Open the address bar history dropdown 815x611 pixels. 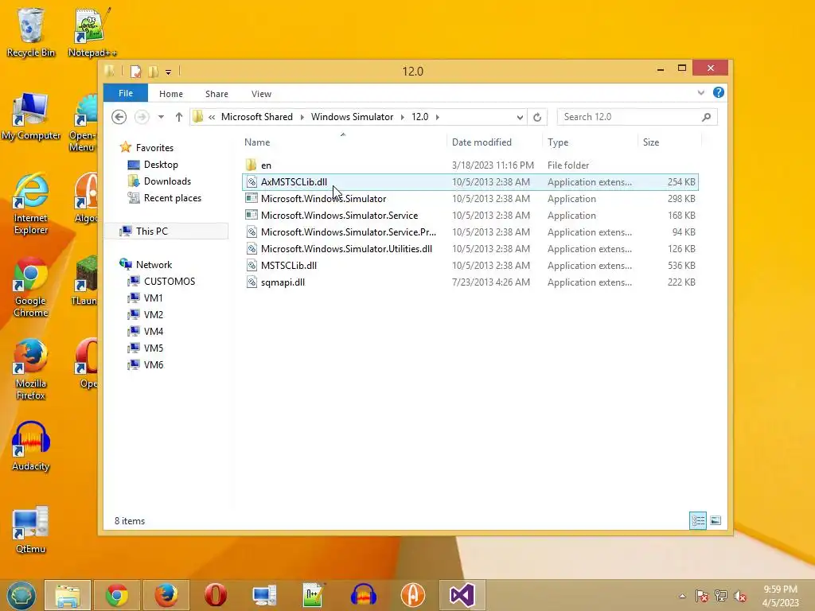tap(520, 117)
